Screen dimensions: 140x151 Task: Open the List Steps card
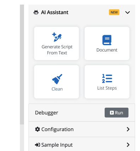pos(107,82)
